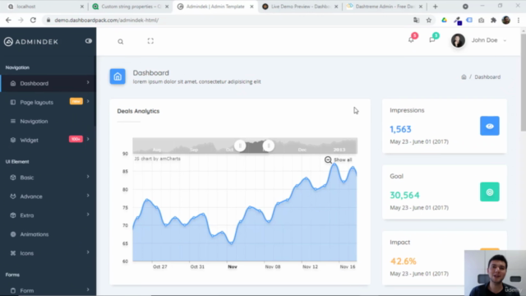The height and width of the screenshot is (296, 526).
Task: Toggle the sidebar collapse switch
Action: click(x=89, y=41)
